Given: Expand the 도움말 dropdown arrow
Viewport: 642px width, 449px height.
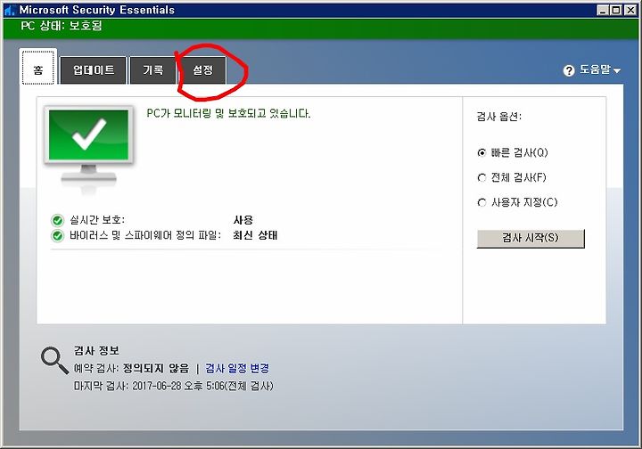Looking at the screenshot, I should [x=617, y=71].
